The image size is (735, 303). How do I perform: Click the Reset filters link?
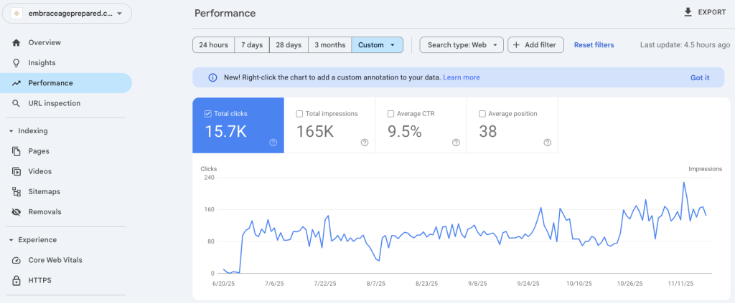tap(594, 45)
